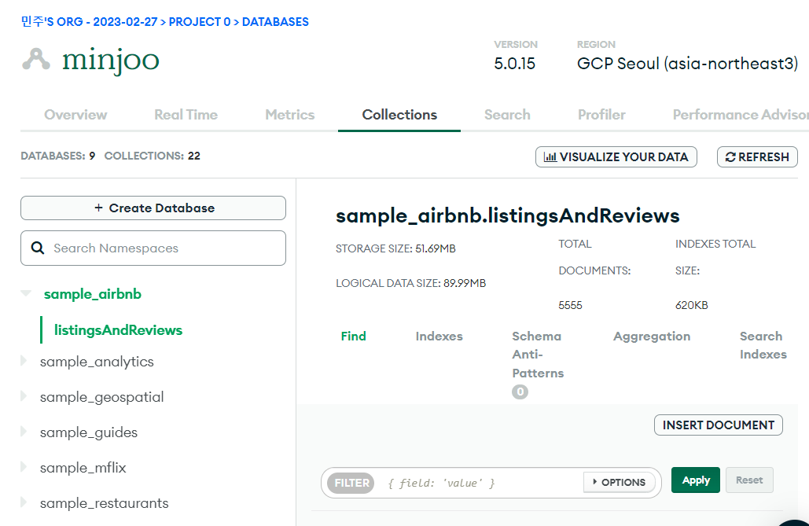
Task: Click the minjoo cluster name
Action: coord(110,61)
